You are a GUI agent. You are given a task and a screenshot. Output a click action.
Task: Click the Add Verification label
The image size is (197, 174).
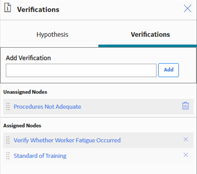(28, 58)
